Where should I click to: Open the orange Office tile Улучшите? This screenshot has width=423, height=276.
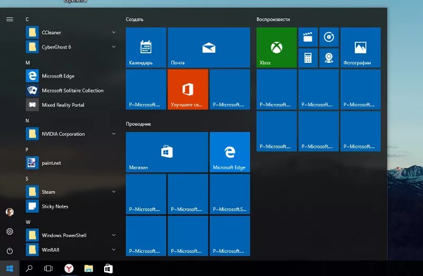point(188,89)
